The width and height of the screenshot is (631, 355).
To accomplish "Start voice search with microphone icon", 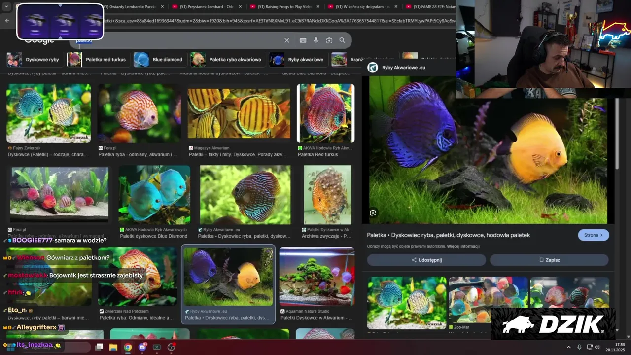I will pos(316,40).
